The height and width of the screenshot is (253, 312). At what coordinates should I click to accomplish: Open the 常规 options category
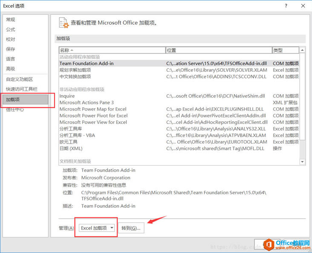coord(11,20)
